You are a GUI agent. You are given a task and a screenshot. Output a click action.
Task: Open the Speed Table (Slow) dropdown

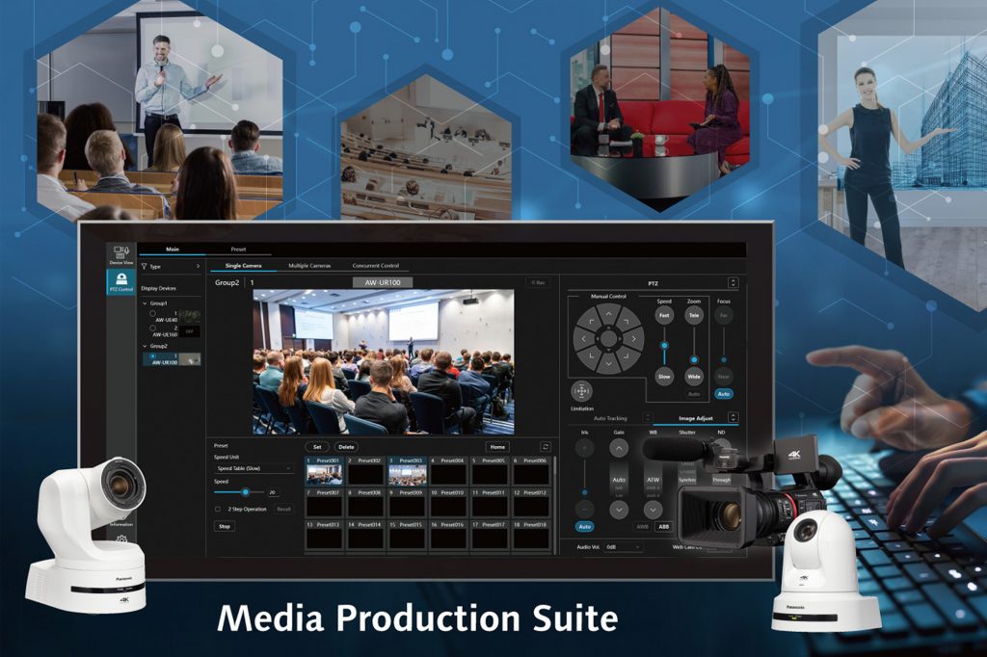[253, 469]
